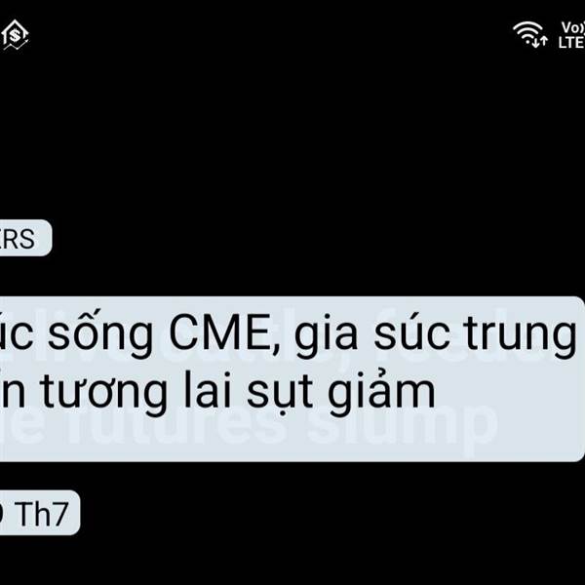Click the word 'sụt' in the headline

click(x=280, y=393)
